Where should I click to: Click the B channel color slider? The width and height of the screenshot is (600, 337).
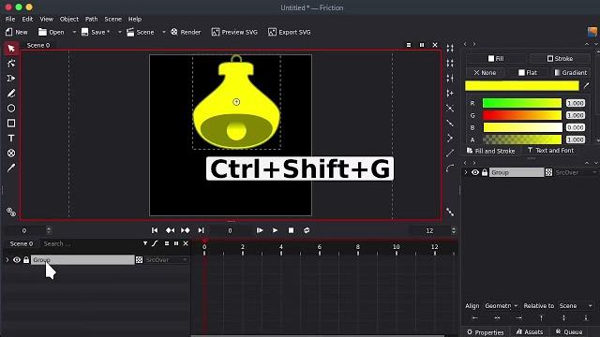pyautogui.click(x=522, y=127)
